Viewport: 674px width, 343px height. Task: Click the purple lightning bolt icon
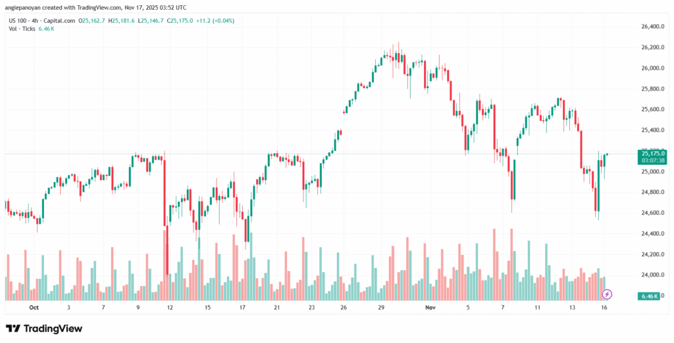point(608,294)
